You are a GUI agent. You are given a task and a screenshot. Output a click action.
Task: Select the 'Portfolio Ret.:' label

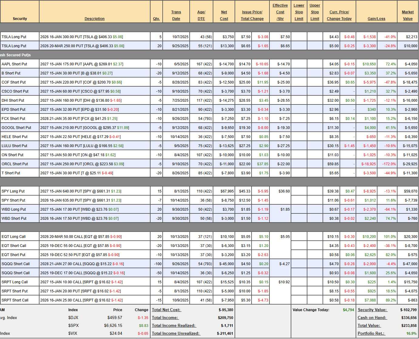point(371,334)
